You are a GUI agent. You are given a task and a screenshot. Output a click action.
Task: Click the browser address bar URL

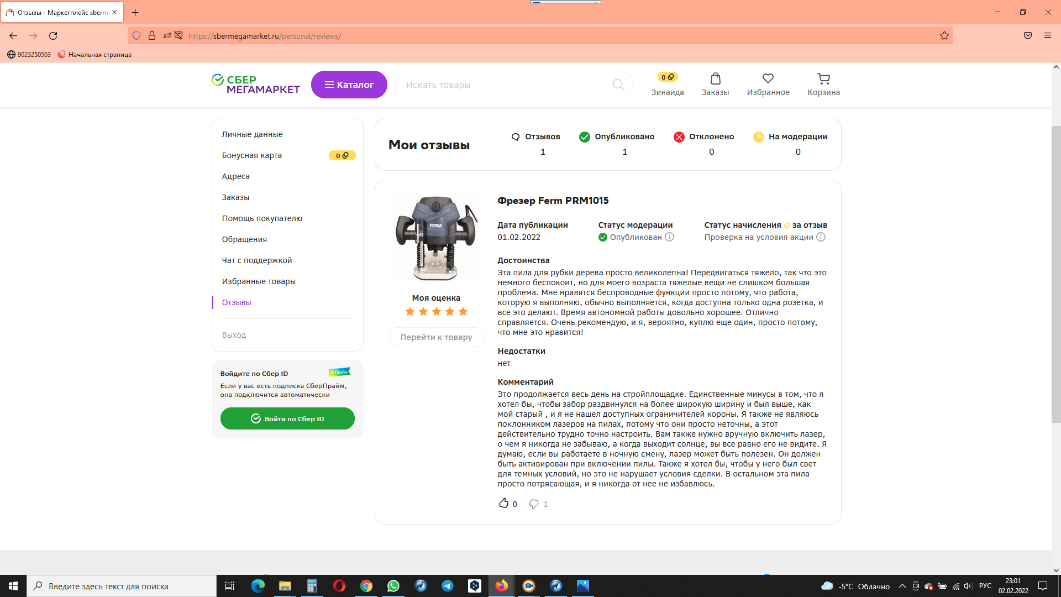point(265,36)
